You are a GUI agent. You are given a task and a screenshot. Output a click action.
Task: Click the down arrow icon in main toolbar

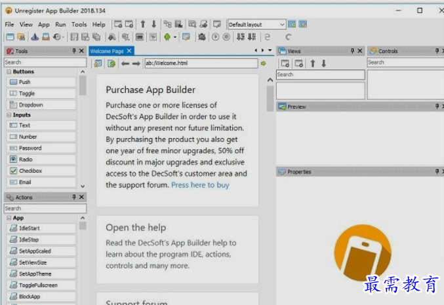coord(153,24)
